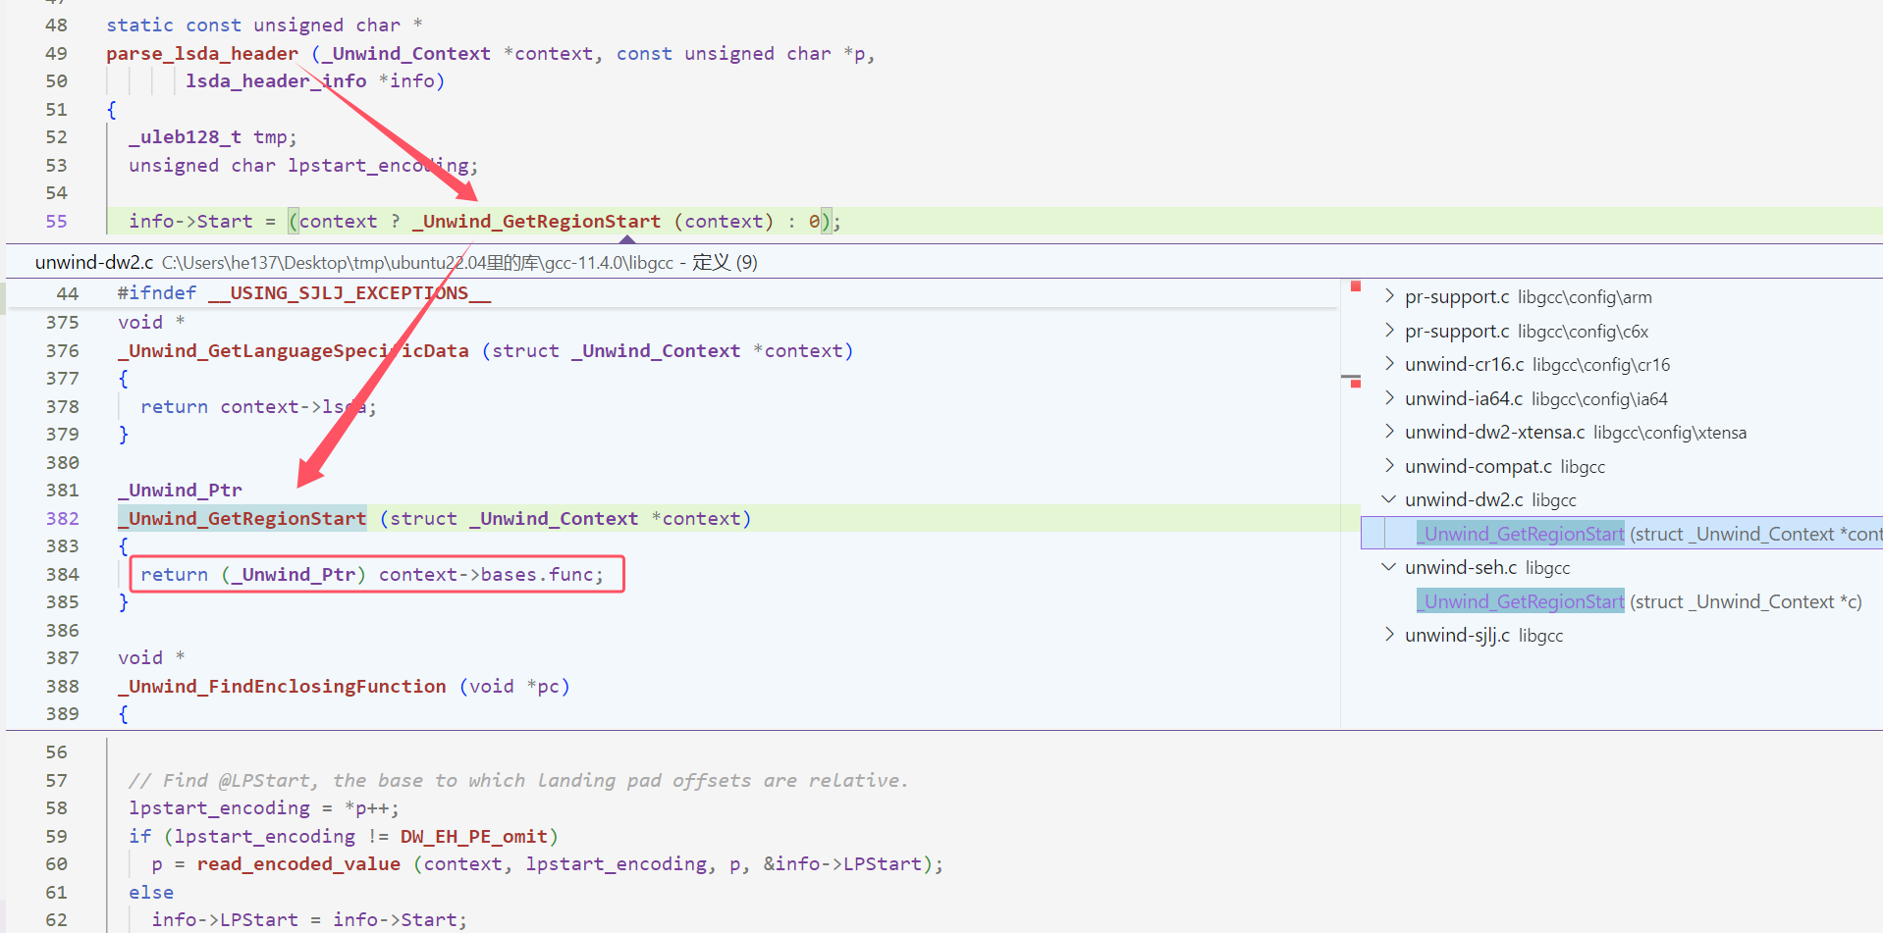This screenshot has height=933, width=1883.
Task: Click _Unwind_GetLanguageSpecificData on peek line 376
Action: pos(294,351)
